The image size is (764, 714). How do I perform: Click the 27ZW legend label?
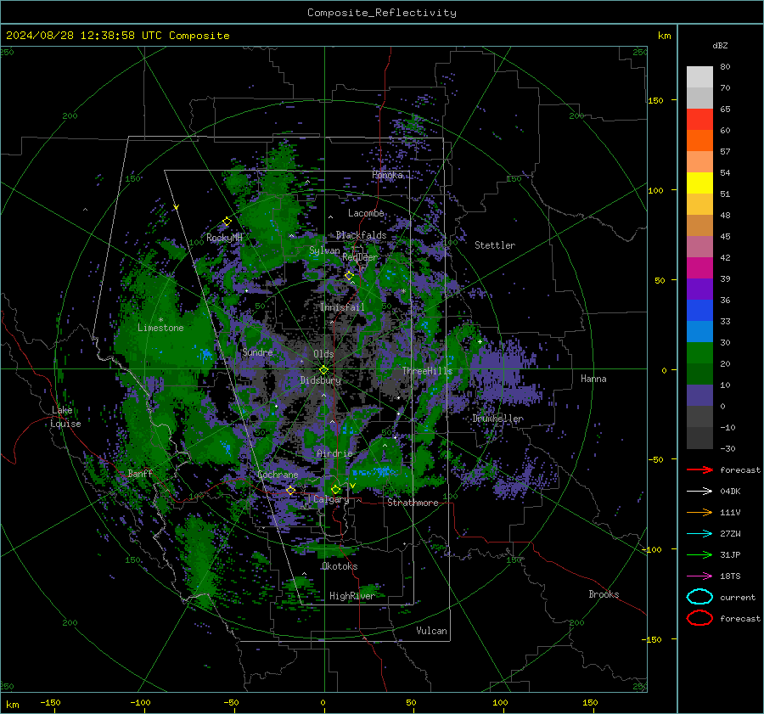tap(730, 534)
